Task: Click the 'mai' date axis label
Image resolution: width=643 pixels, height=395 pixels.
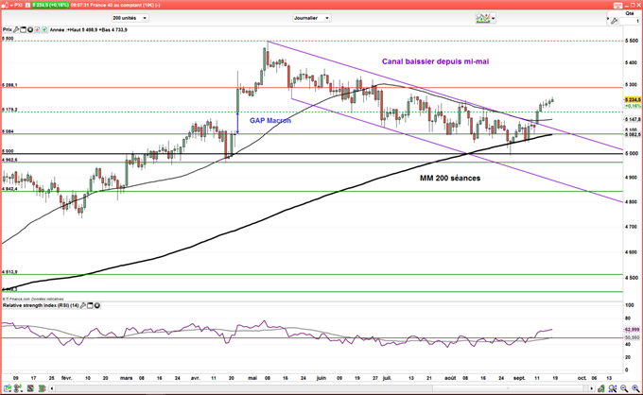Action: 252,378
